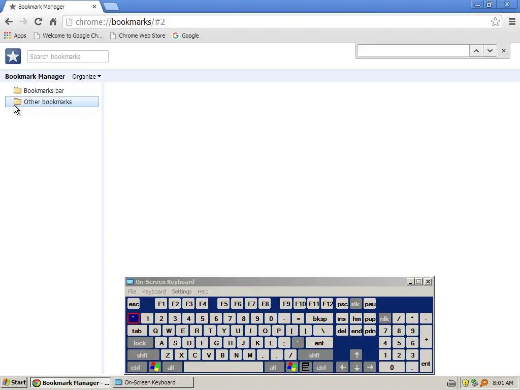Click the context menu key icon

coord(305,368)
